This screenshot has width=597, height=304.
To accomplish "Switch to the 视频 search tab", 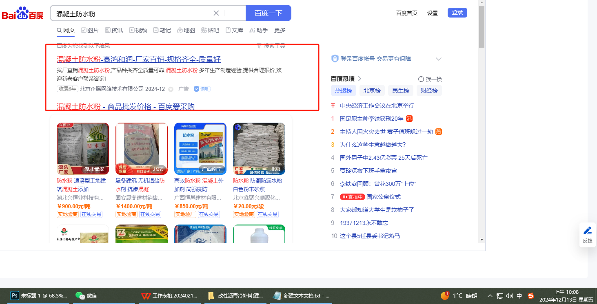I will [138, 30].
